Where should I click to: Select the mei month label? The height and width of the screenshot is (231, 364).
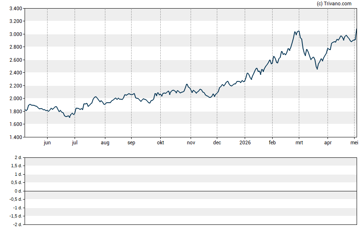tap(354, 143)
